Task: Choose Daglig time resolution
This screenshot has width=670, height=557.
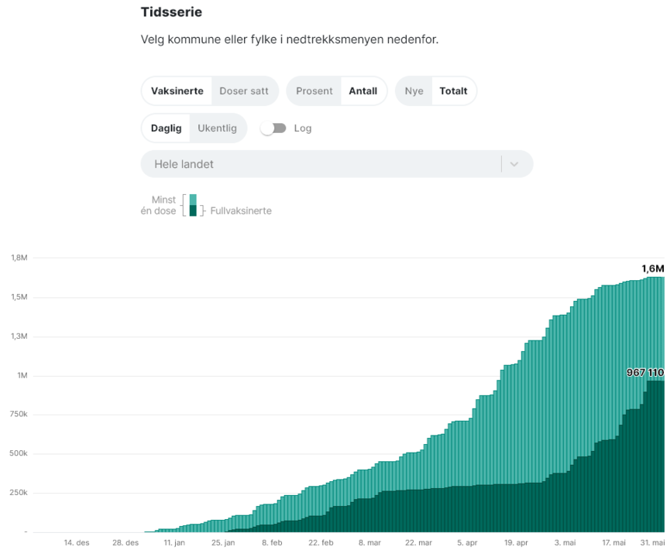Action: [166, 128]
